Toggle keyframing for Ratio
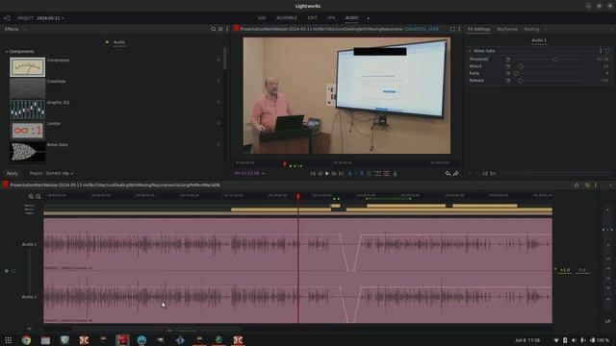Image resolution: width=616 pixels, height=346 pixels. click(x=507, y=73)
